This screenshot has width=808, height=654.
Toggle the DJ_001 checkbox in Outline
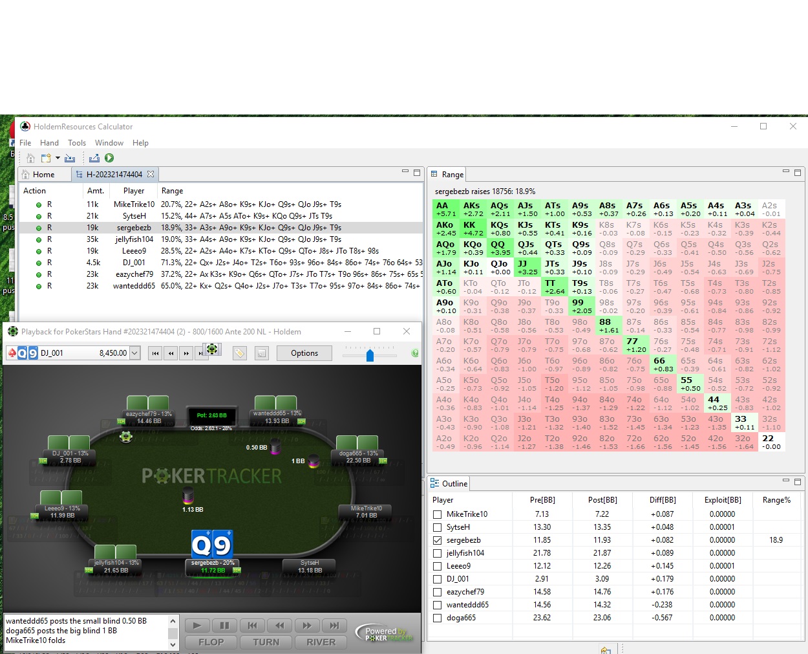[x=438, y=579]
